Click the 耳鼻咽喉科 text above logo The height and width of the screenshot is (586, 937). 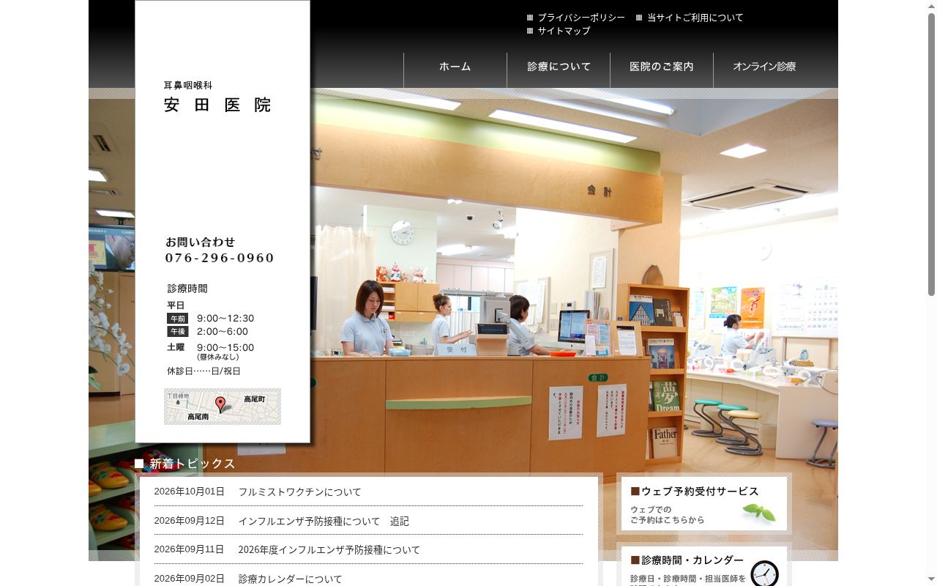pyautogui.click(x=188, y=86)
